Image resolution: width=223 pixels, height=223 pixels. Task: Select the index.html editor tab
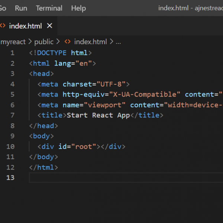point(25,26)
